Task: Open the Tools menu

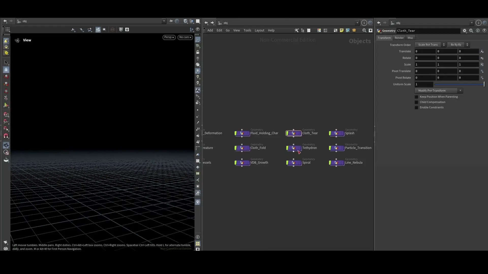Action: (x=247, y=30)
